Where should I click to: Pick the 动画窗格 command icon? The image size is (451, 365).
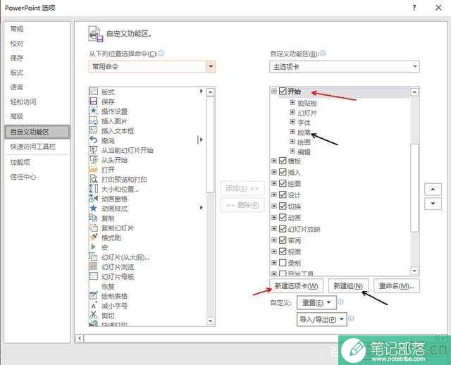pyautogui.click(x=93, y=199)
